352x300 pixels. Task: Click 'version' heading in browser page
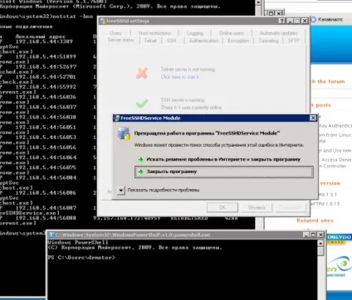coord(330,183)
